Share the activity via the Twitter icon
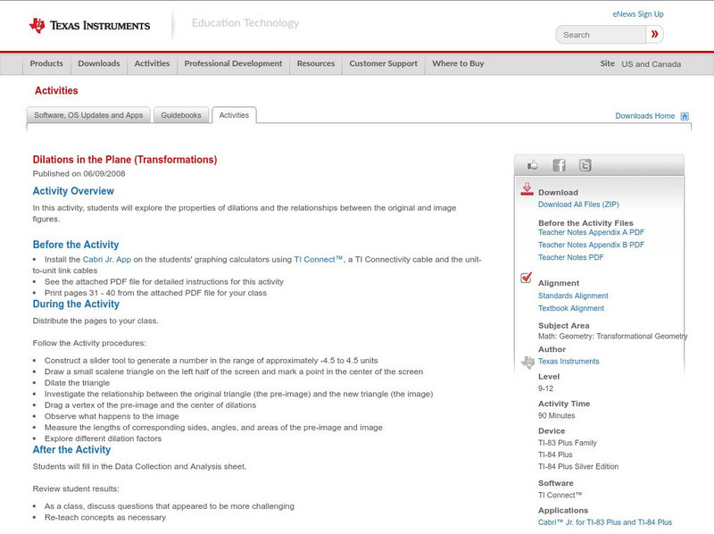714x534 pixels. [585, 165]
